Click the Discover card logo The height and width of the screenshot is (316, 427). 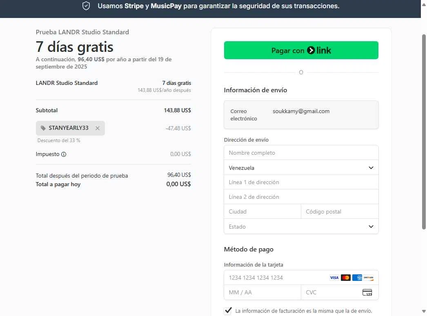(369, 278)
